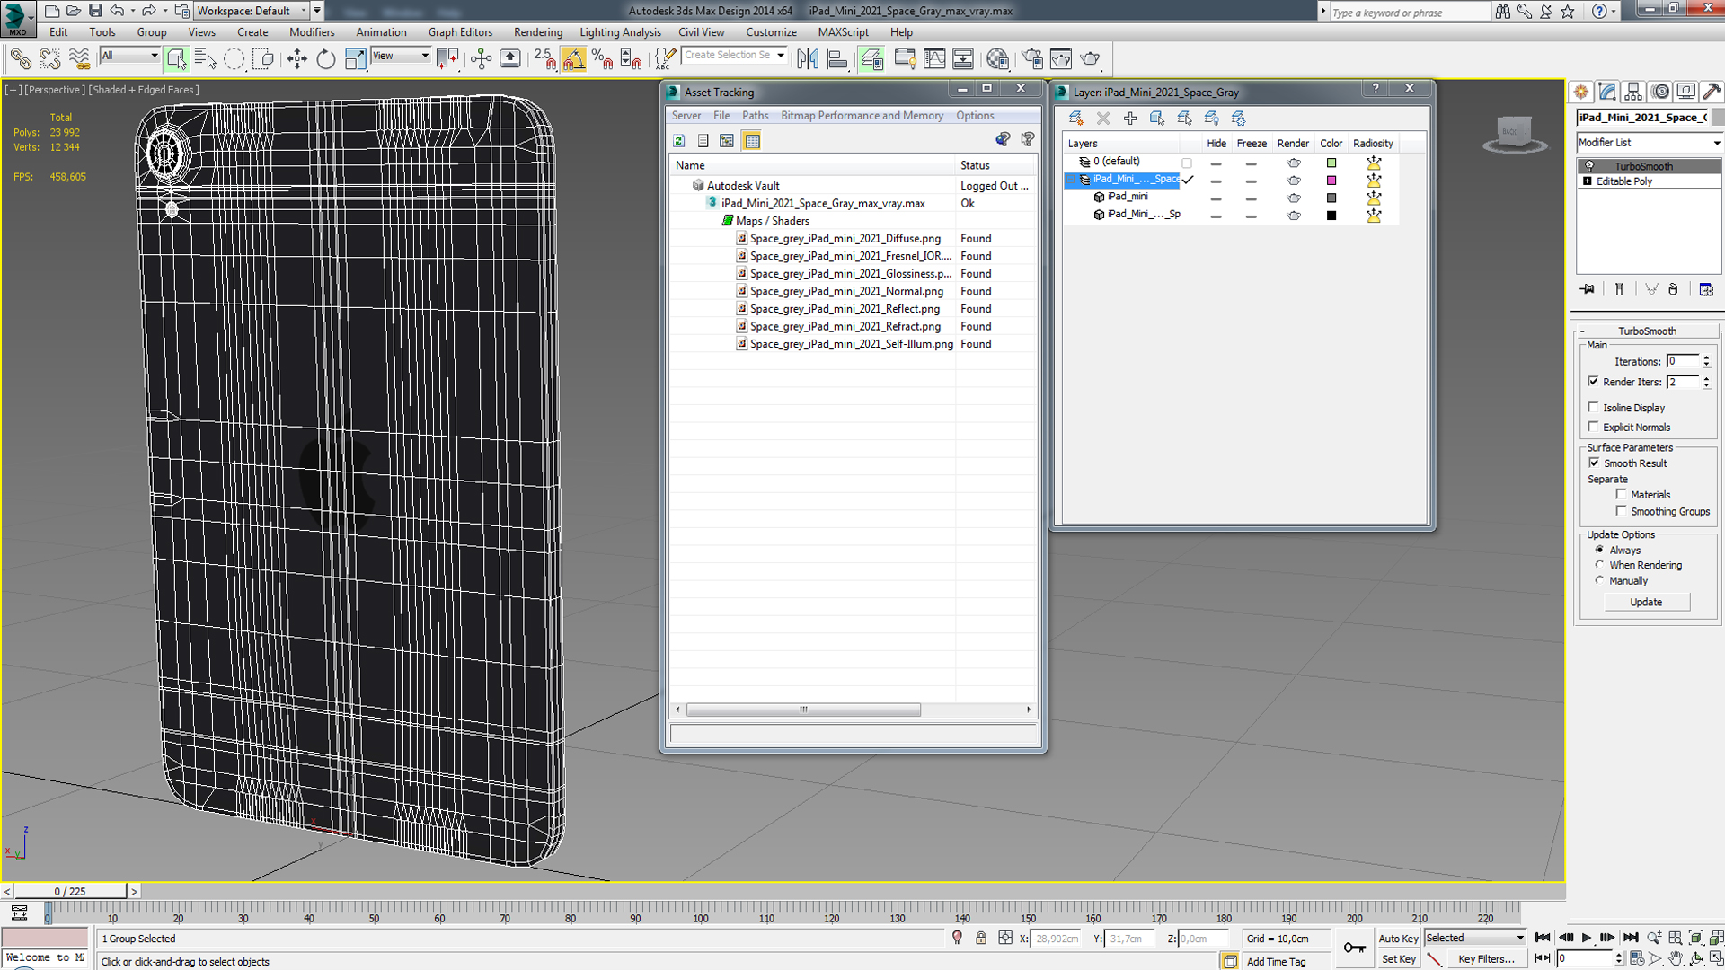Image resolution: width=1725 pixels, height=970 pixels.
Task: Click the Update button in TurboSmooth
Action: click(1646, 602)
